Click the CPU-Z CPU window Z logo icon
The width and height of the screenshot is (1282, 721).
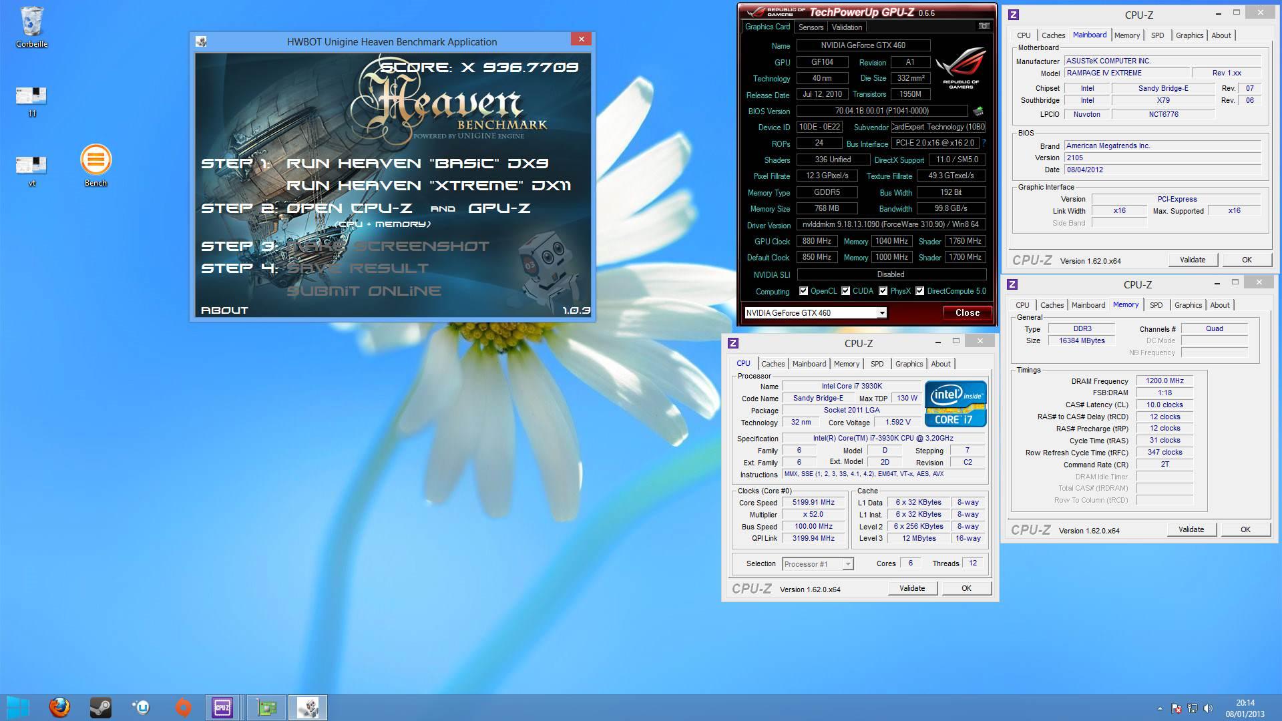(x=733, y=343)
